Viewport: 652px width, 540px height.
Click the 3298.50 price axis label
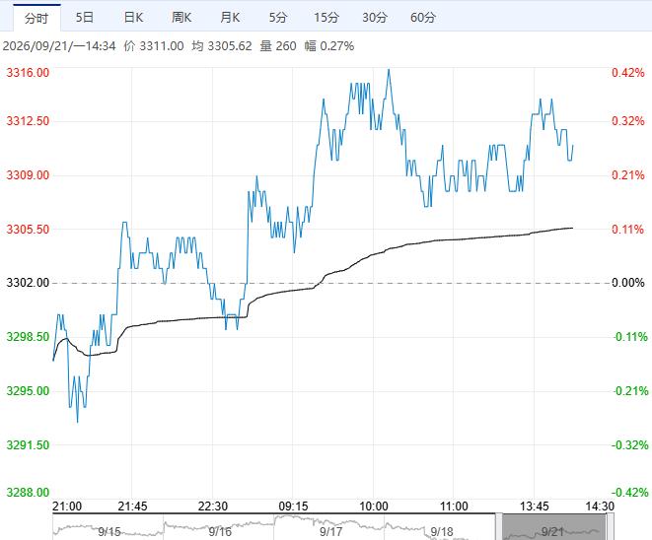click(28, 337)
